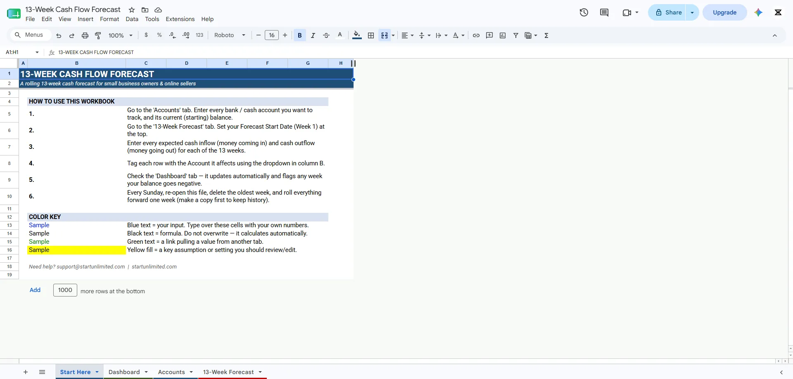Open the borders tool

pyautogui.click(x=371, y=35)
